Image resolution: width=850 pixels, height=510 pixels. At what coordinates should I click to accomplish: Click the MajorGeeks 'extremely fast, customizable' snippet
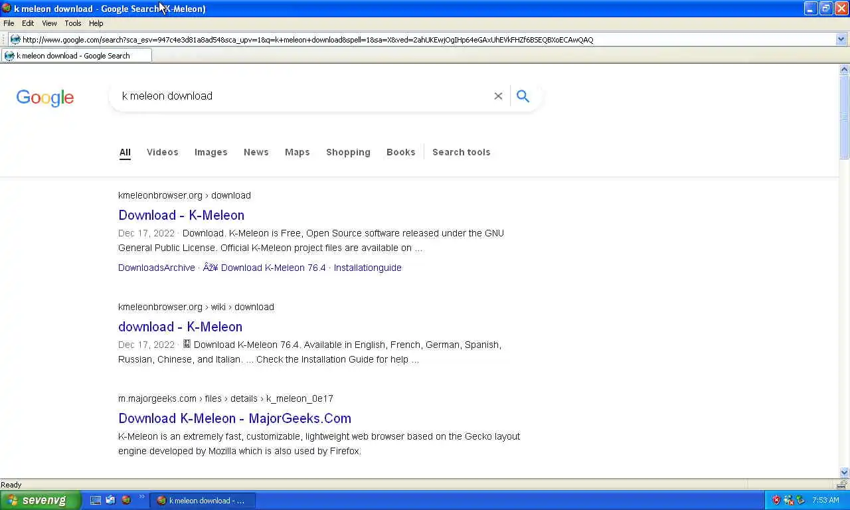click(319, 444)
